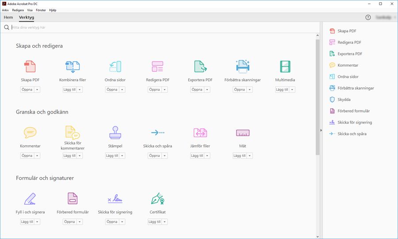
Task: Open Förbättra skanningar in the right sidebar
Action: [x=352, y=88]
